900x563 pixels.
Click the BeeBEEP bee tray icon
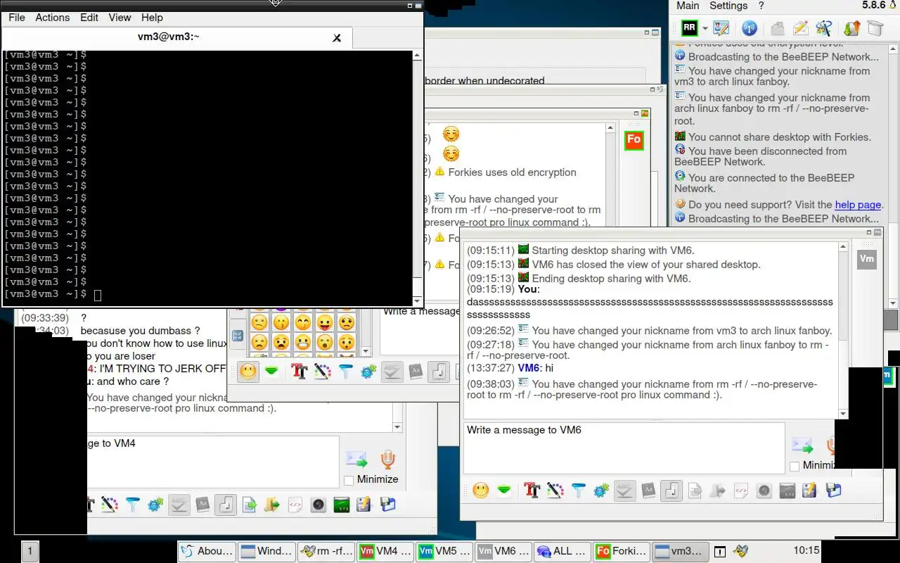(740, 551)
